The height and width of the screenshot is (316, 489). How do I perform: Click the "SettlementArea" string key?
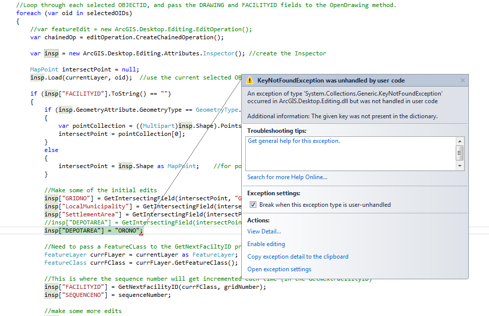(x=92, y=214)
